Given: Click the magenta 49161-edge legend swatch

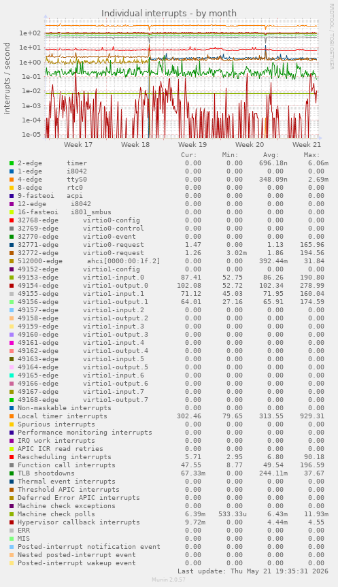Looking at the screenshot, I should tap(12, 343).
